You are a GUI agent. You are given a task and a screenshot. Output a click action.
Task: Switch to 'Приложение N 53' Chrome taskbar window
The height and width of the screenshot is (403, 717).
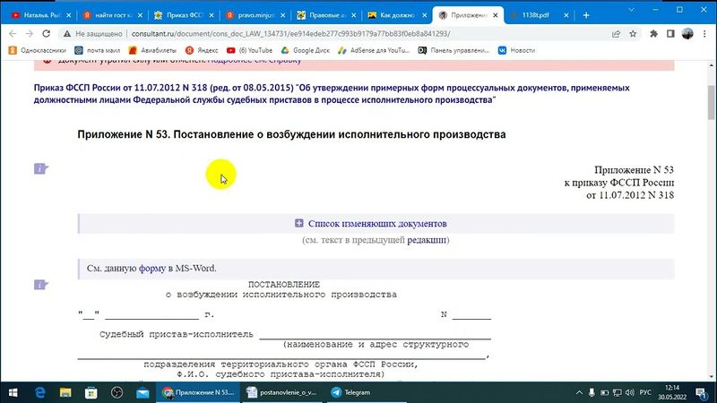198,392
